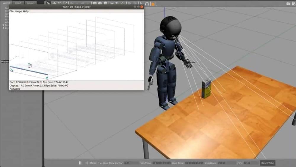Choose the translate mode tool
Viewport: 296px width, 167px height.
click(x=54, y=3)
